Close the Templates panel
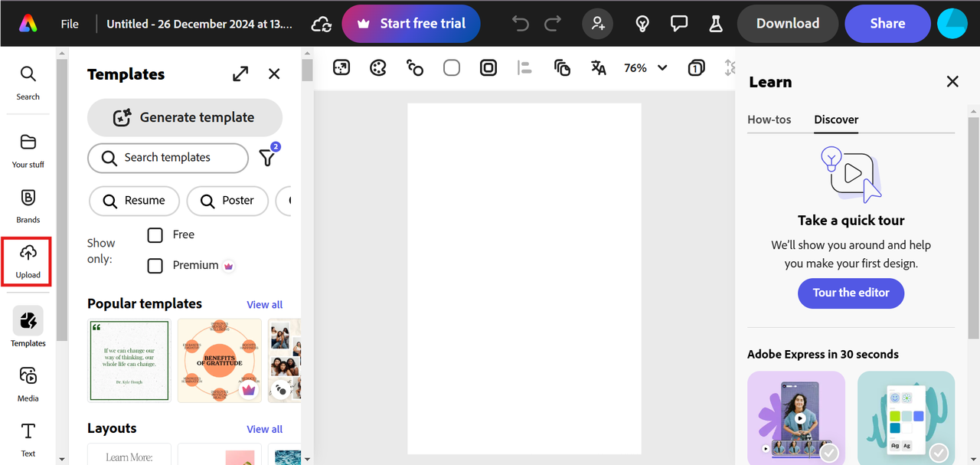Viewport: 980px width, 465px height. (274, 74)
